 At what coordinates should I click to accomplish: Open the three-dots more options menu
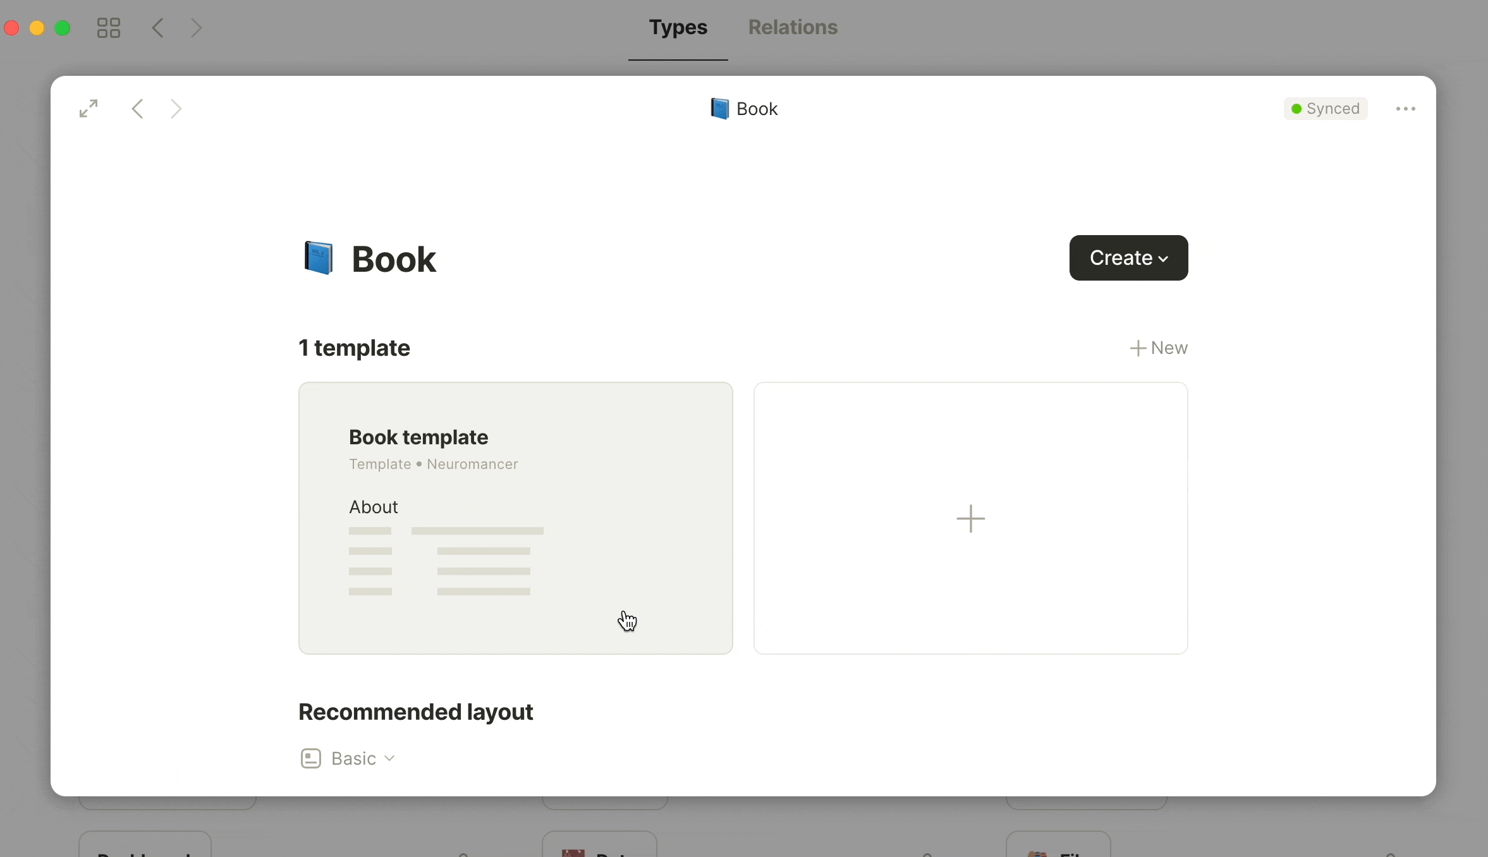point(1405,109)
